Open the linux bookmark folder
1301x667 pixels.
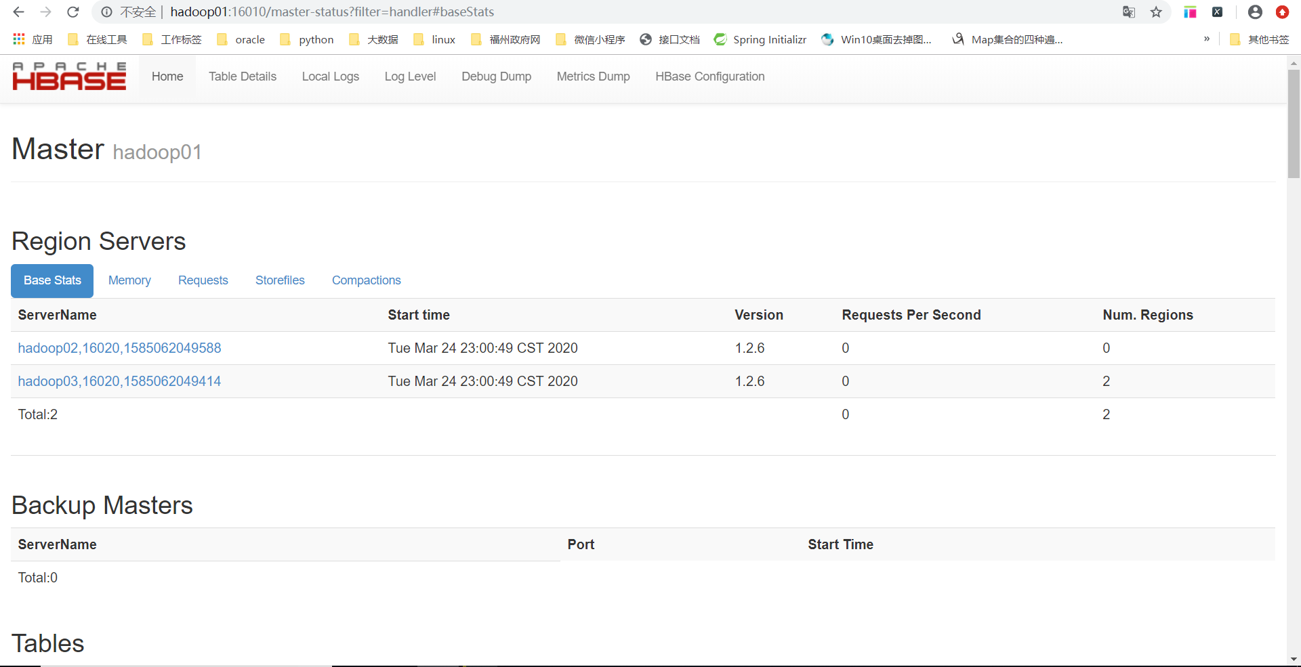tap(434, 39)
